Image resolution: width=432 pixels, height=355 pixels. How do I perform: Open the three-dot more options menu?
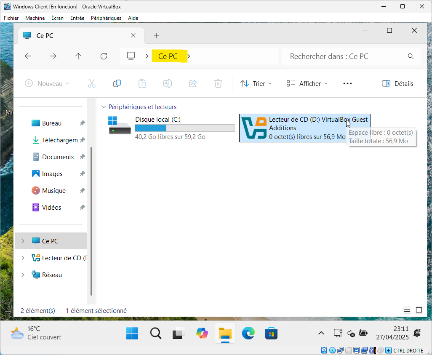click(347, 83)
